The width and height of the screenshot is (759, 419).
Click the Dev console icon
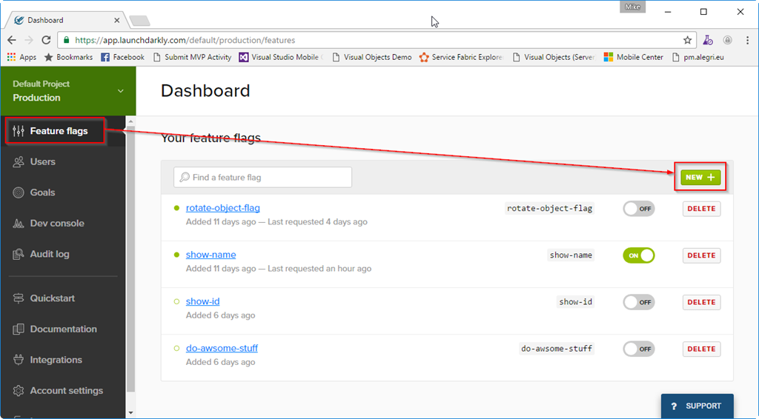pos(19,224)
